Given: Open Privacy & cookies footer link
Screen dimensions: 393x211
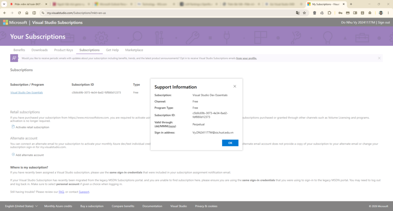Looking at the screenshot, I should tap(206, 206).
